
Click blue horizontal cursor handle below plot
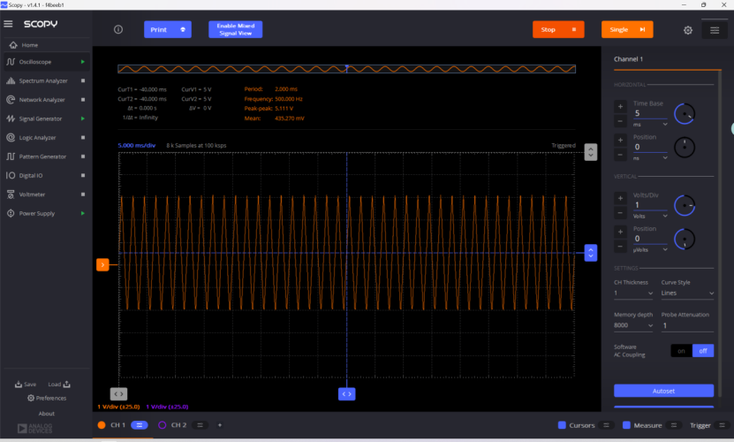(347, 393)
